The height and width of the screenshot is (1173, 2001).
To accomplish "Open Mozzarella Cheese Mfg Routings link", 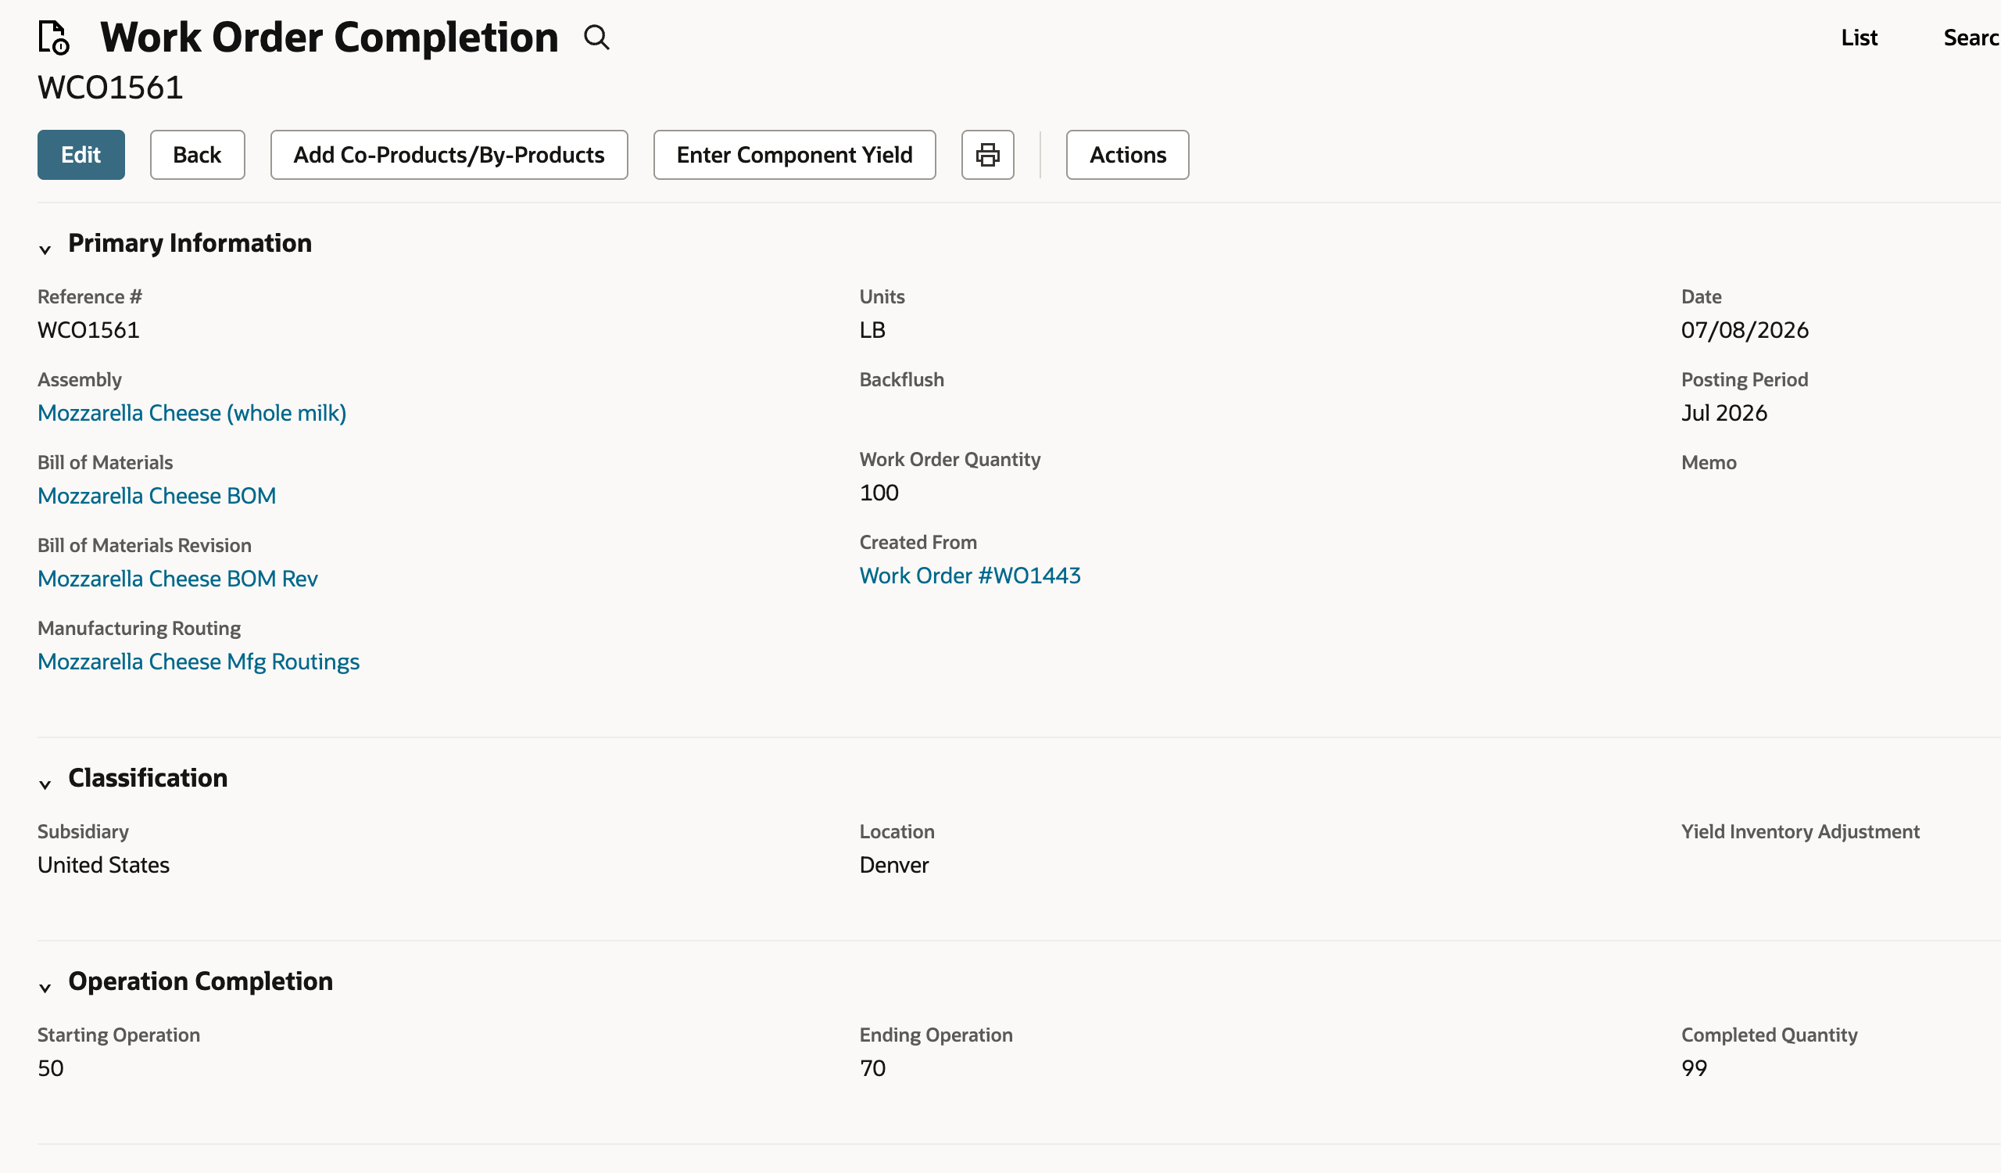I will (199, 662).
